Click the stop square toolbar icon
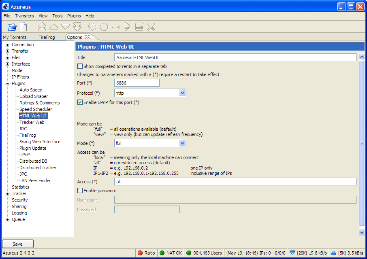367x259 pixels. (x=139, y=27)
